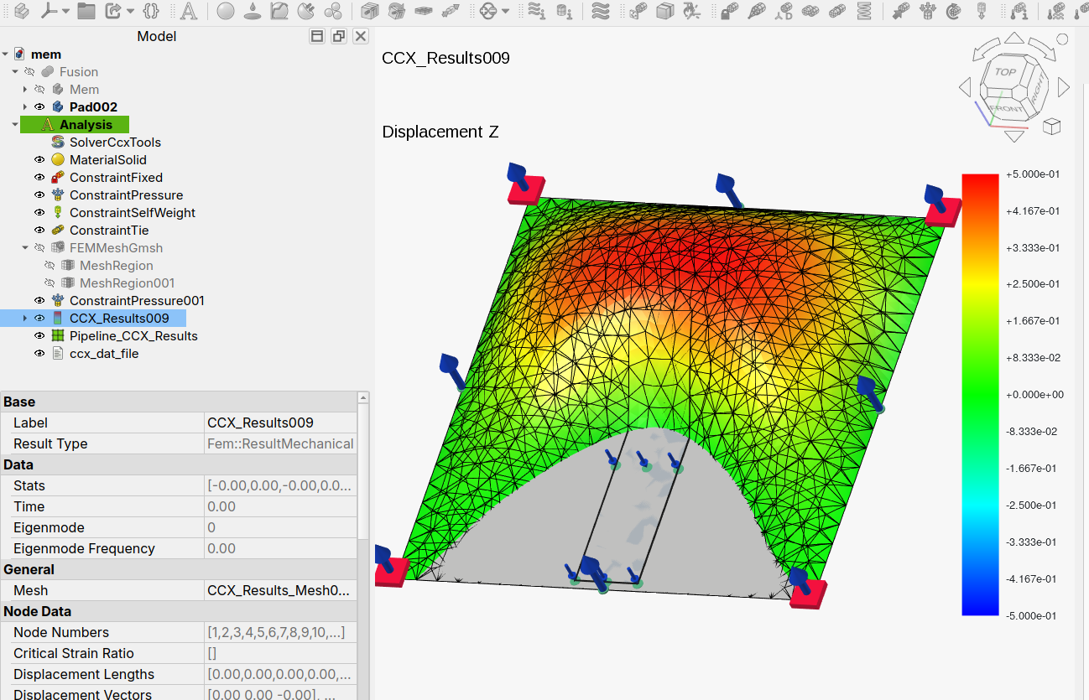The height and width of the screenshot is (700, 1089).
Task: Add a fixed constraint using the padlock icon
Action: (730, 11)
